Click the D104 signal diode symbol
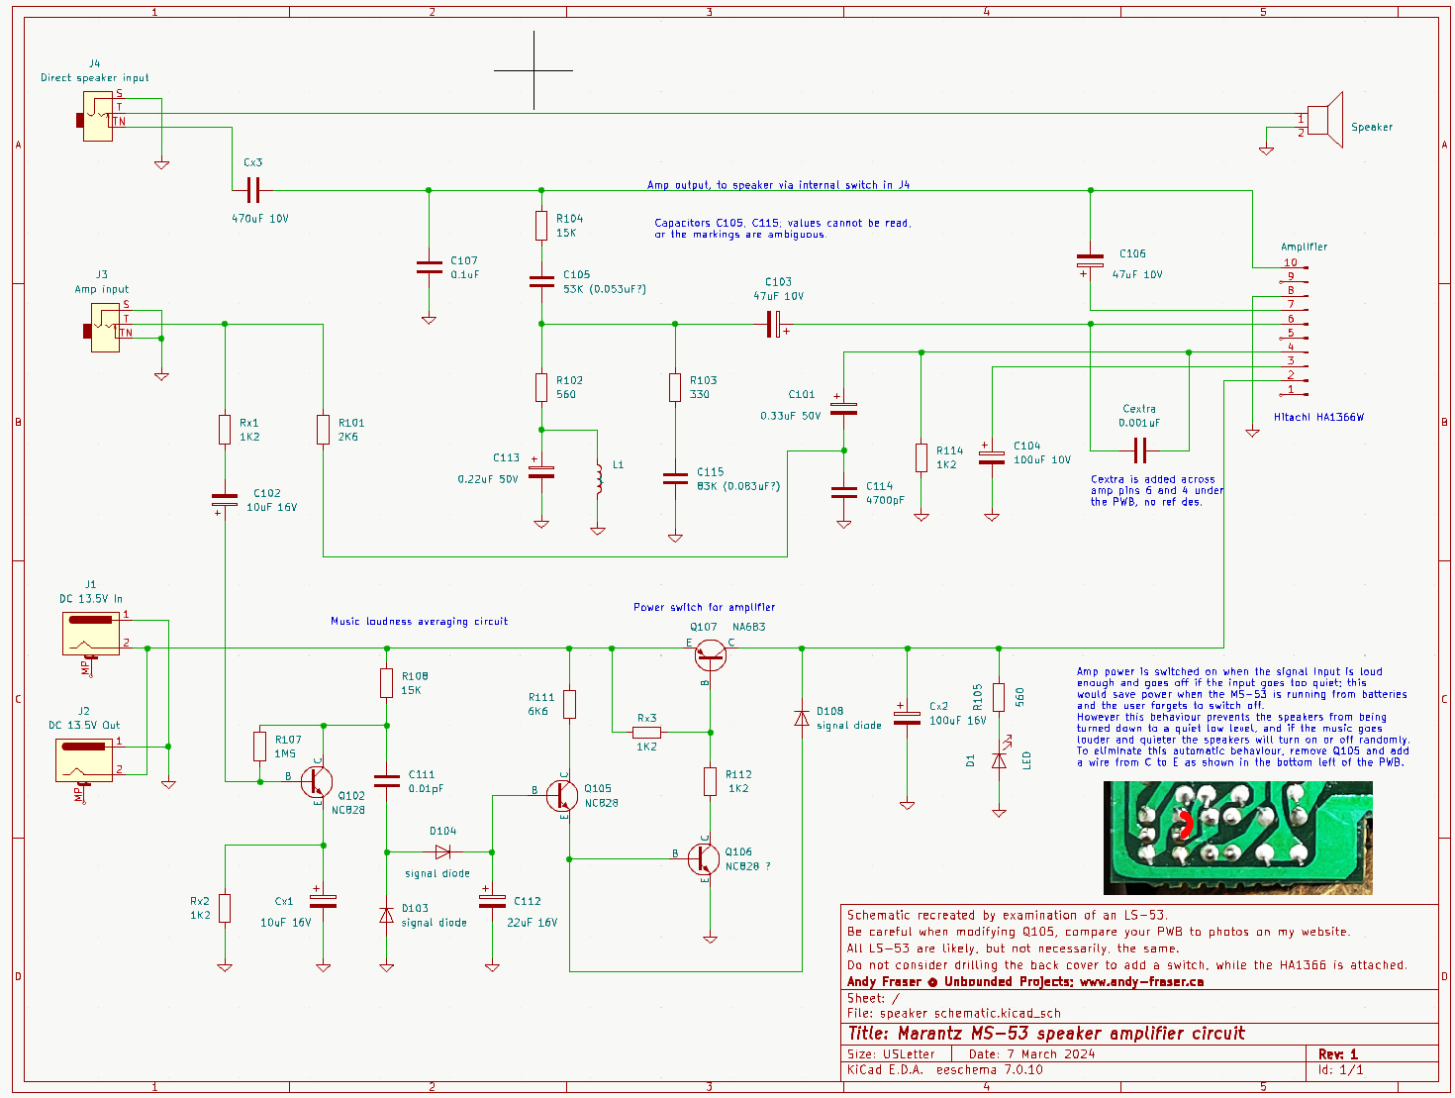This screenshot has height=1098, width=1455. pos(442,851)
